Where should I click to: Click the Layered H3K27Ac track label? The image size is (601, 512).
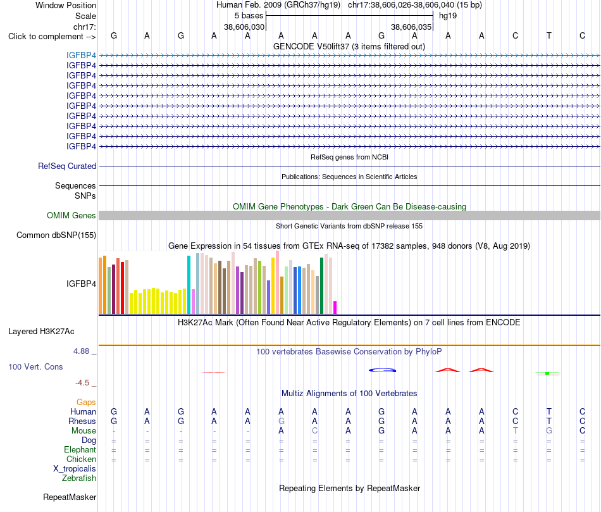tap(41, 332)
